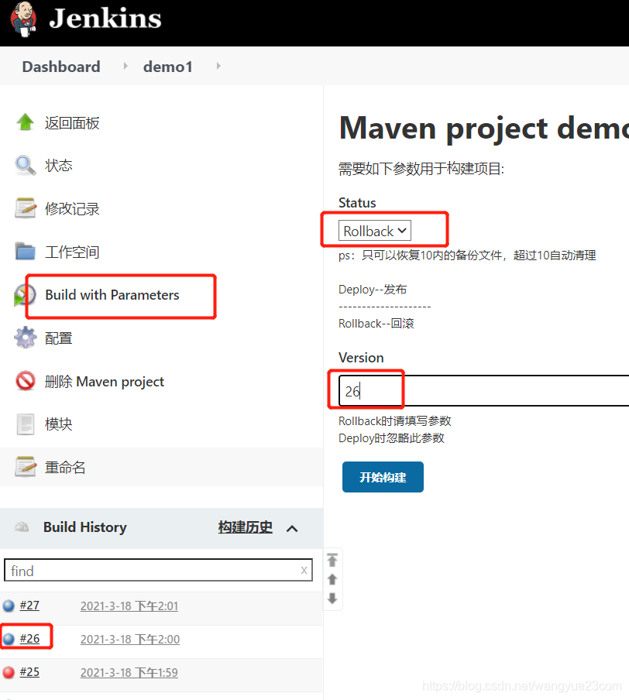
Task: Click the document icon for 模块
Action: [x=25, y=424]
